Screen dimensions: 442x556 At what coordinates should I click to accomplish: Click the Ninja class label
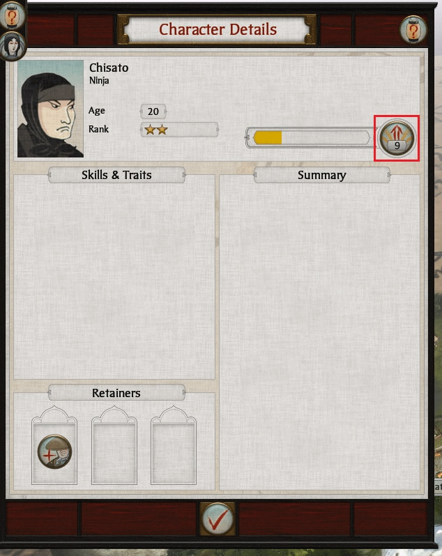99,81
